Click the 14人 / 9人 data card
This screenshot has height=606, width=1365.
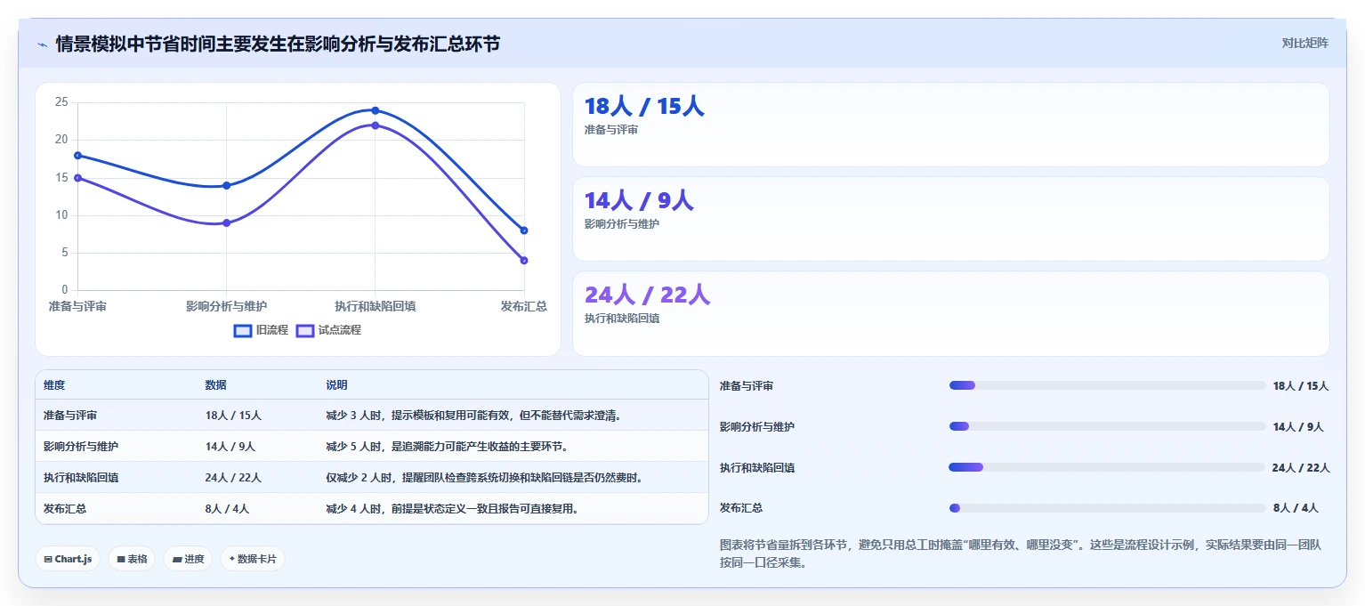pyautogui.click(x=950, y=219)
